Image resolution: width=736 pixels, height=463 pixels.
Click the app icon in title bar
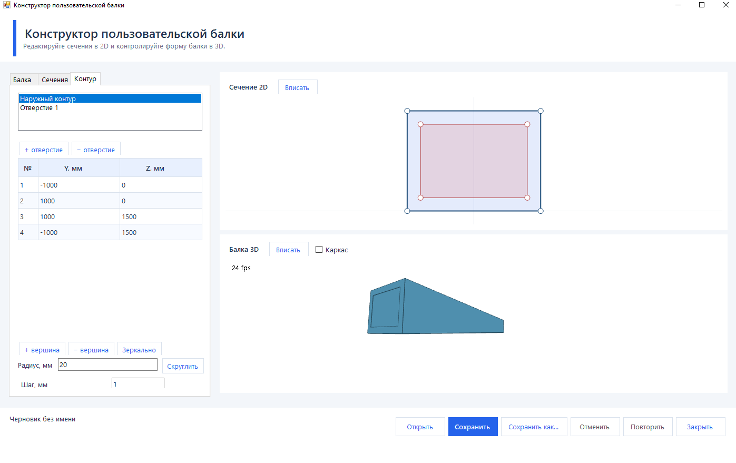tap(7, 5)
